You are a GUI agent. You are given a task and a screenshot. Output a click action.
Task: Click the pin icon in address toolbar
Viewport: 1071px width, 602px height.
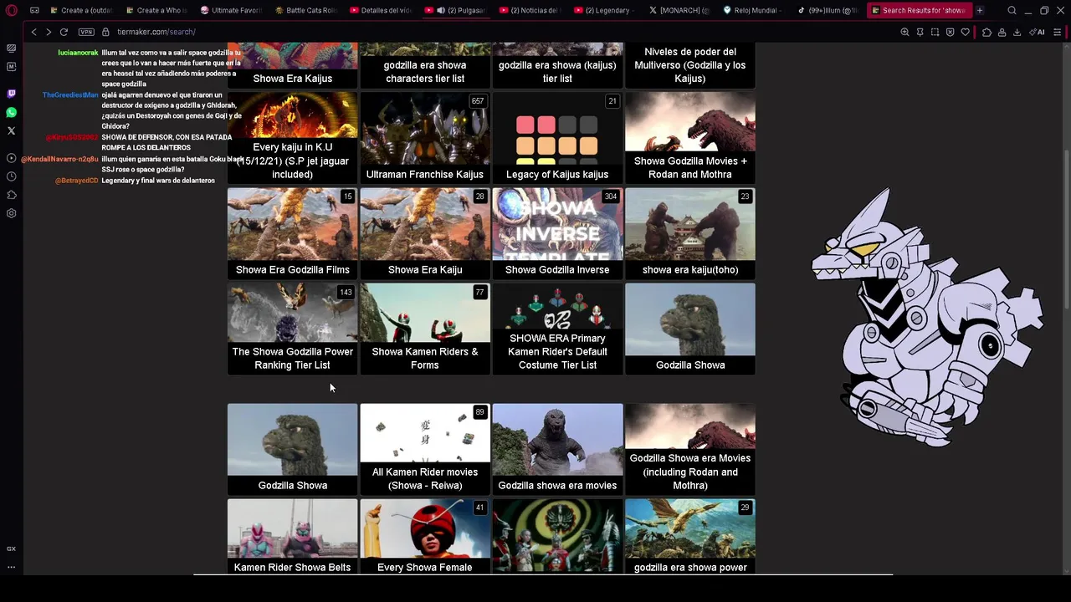pyautogui.click(x=920, y=32)
